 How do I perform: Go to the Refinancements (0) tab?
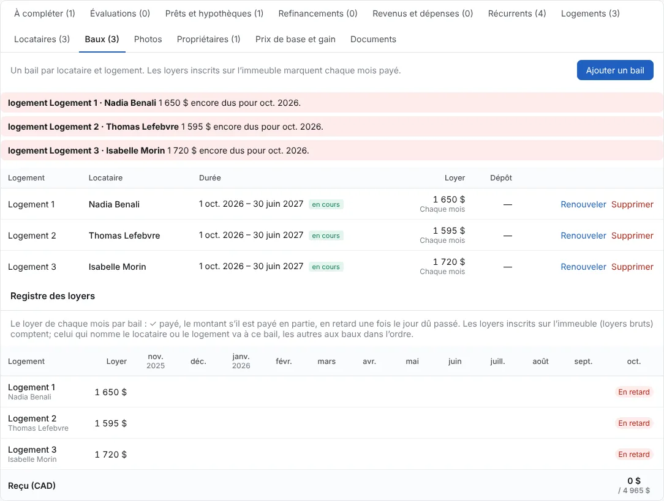click(317, 13)
